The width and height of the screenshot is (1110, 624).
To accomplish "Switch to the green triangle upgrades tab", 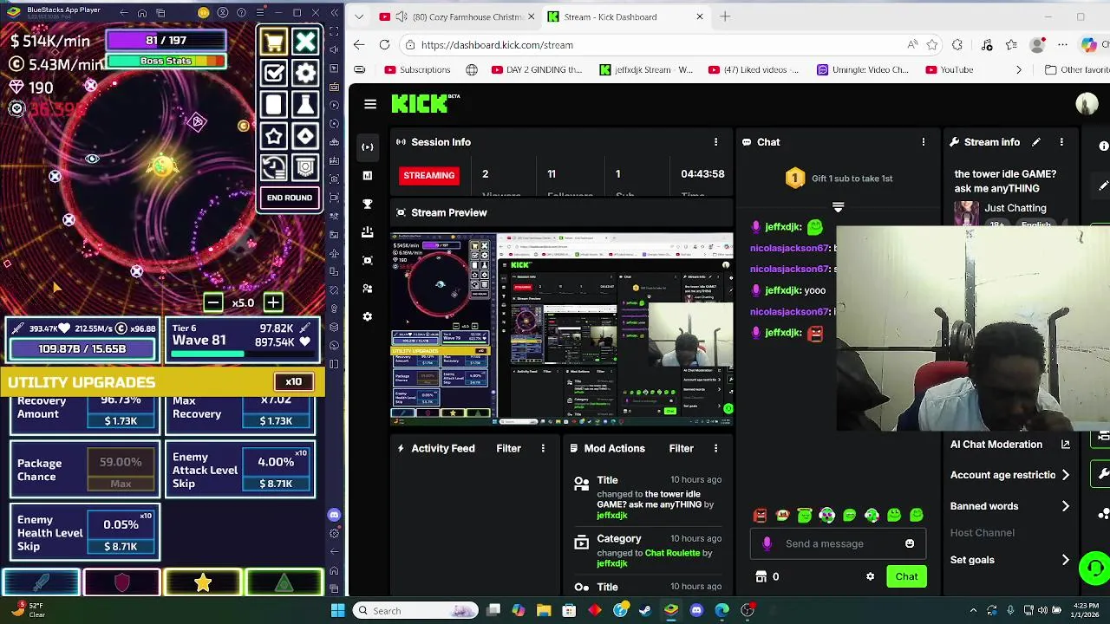I will (x=284, y=583).
